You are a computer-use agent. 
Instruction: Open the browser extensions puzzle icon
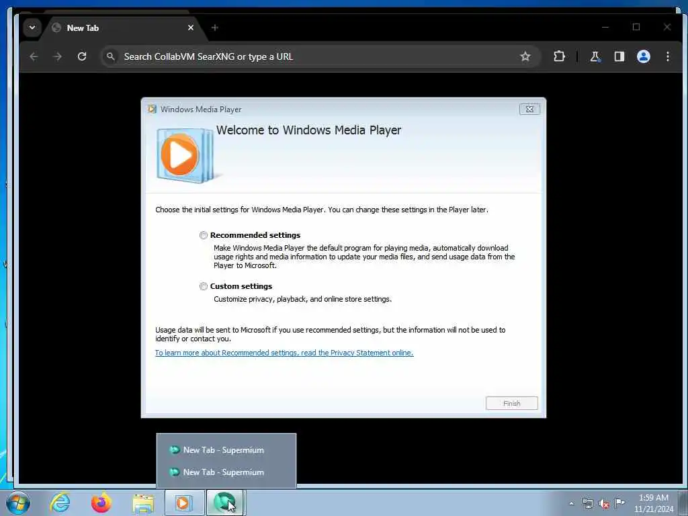point(559,56)
